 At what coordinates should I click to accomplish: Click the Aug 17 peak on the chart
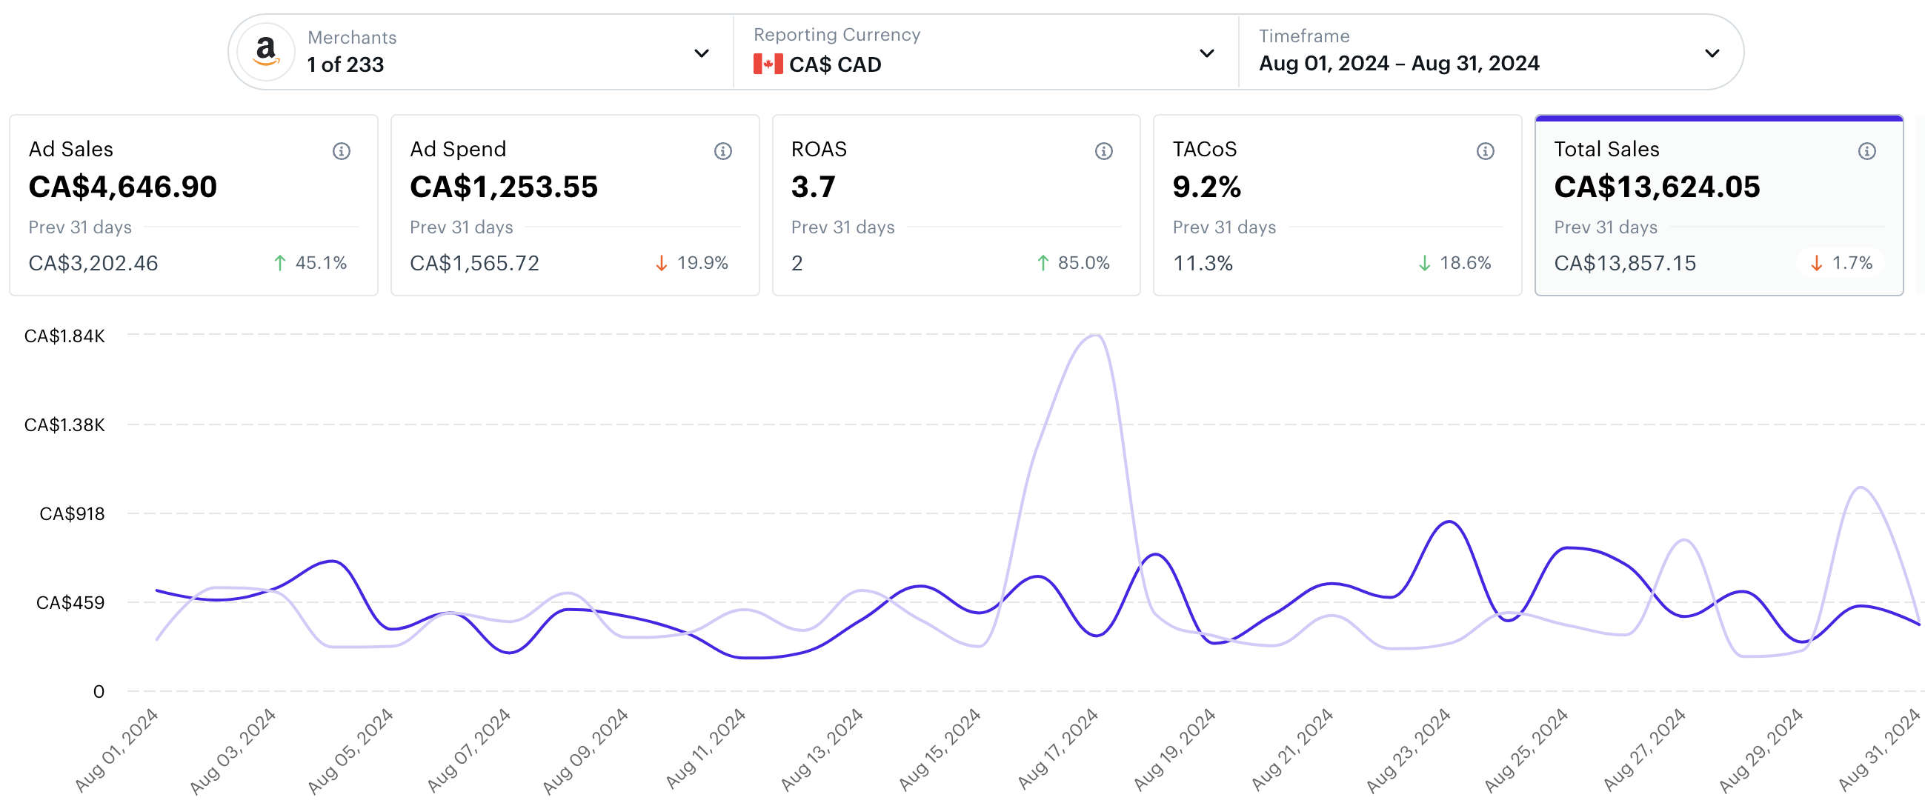(x=1096, y=336)
